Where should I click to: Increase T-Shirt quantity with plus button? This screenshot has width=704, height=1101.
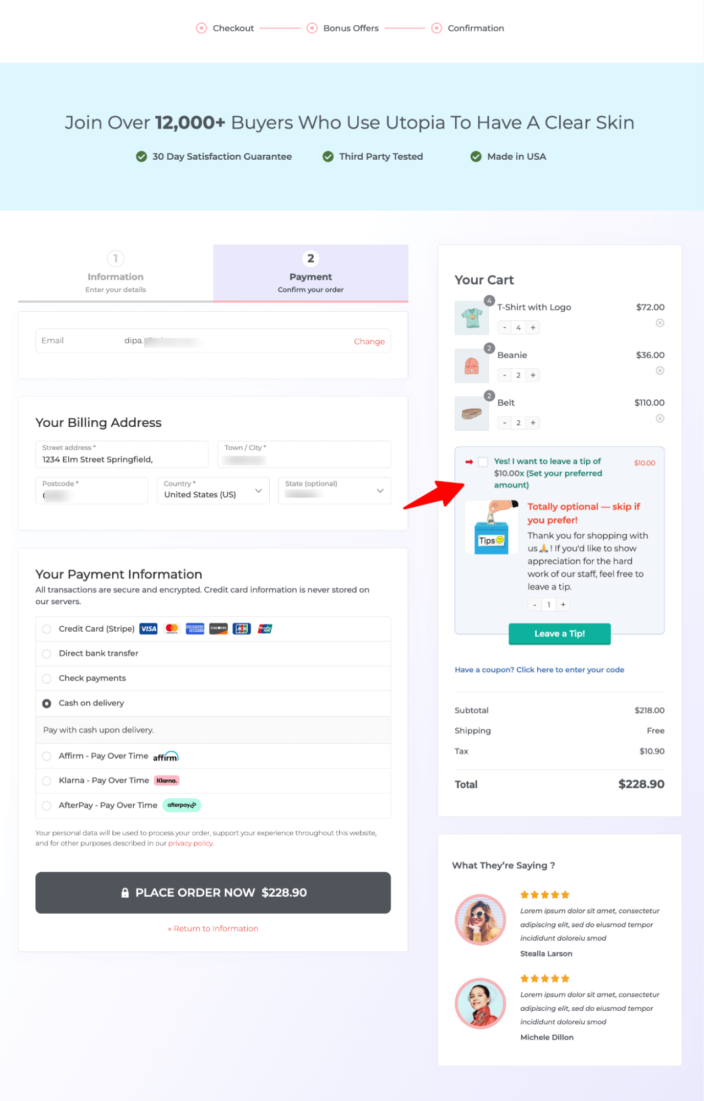(533, 328)
